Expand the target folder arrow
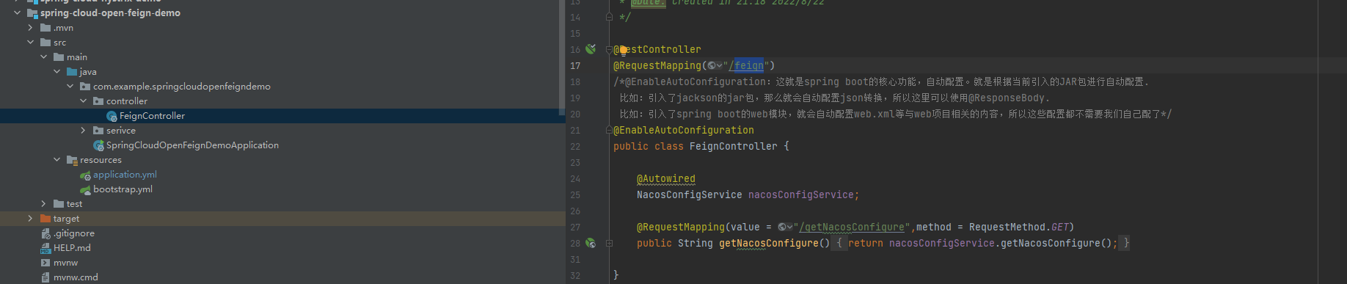The image size is (1347, 284). 30,218
